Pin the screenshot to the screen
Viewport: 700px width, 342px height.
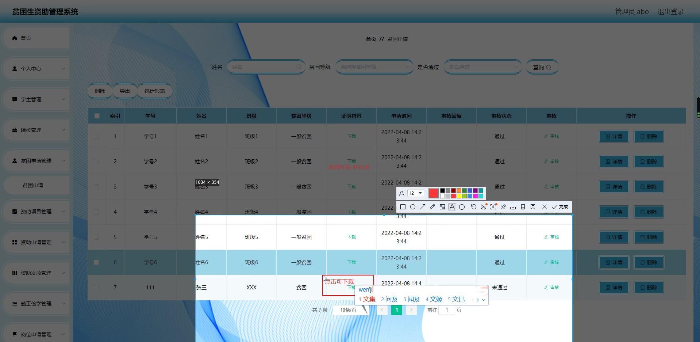click(503, 207)
